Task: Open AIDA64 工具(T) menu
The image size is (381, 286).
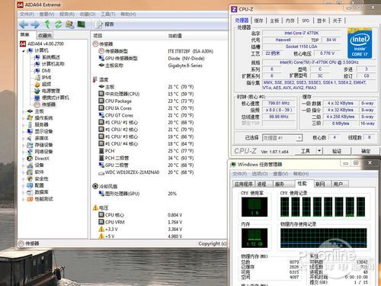Action: [x=108, y=14]
